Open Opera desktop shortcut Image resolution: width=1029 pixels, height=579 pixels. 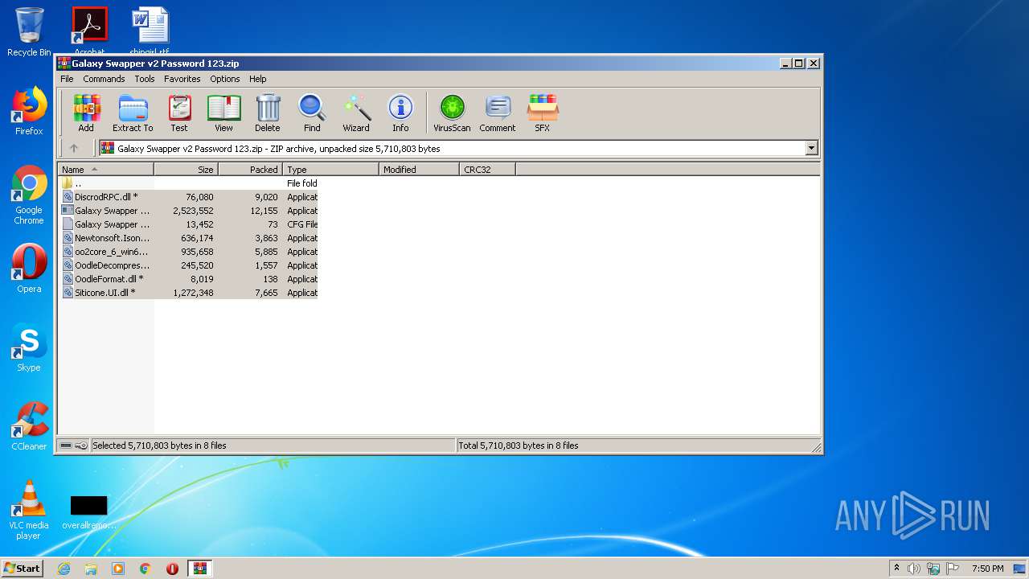(x=29, y=269)
